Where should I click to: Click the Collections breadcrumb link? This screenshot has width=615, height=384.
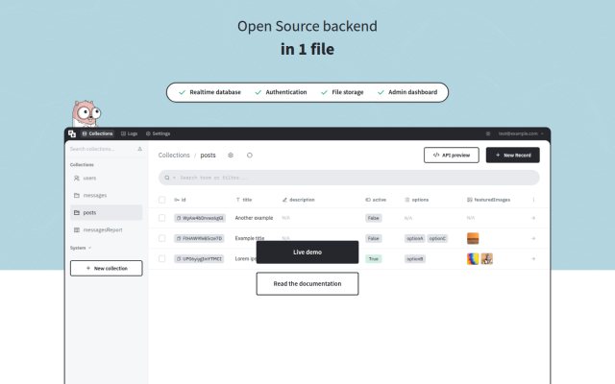pyautogui.click(x=174, y=156)
